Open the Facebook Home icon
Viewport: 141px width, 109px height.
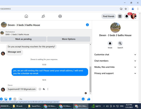(x=26, y=16)
